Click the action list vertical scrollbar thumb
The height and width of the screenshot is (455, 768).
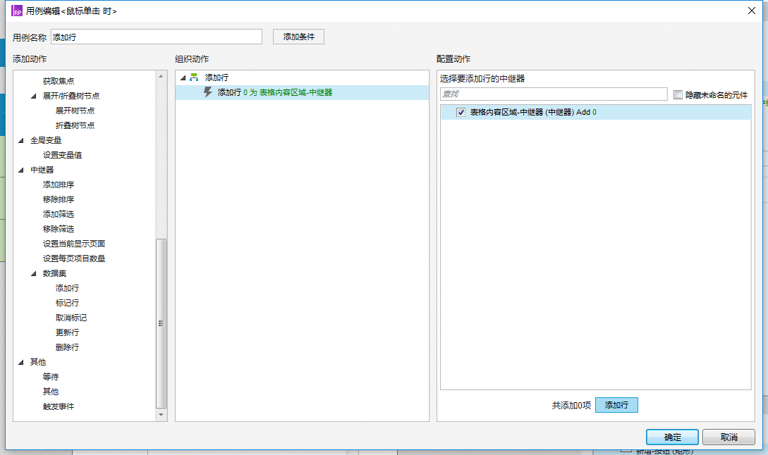click(161, 323)
